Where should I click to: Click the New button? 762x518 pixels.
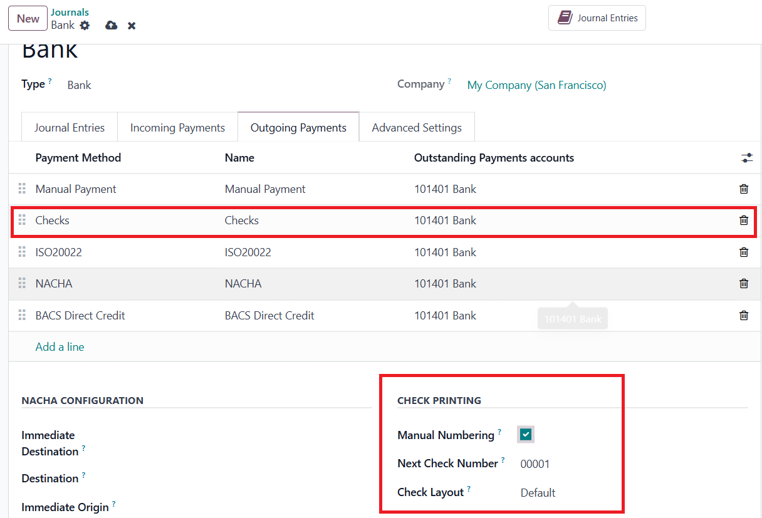click(28, 19)
